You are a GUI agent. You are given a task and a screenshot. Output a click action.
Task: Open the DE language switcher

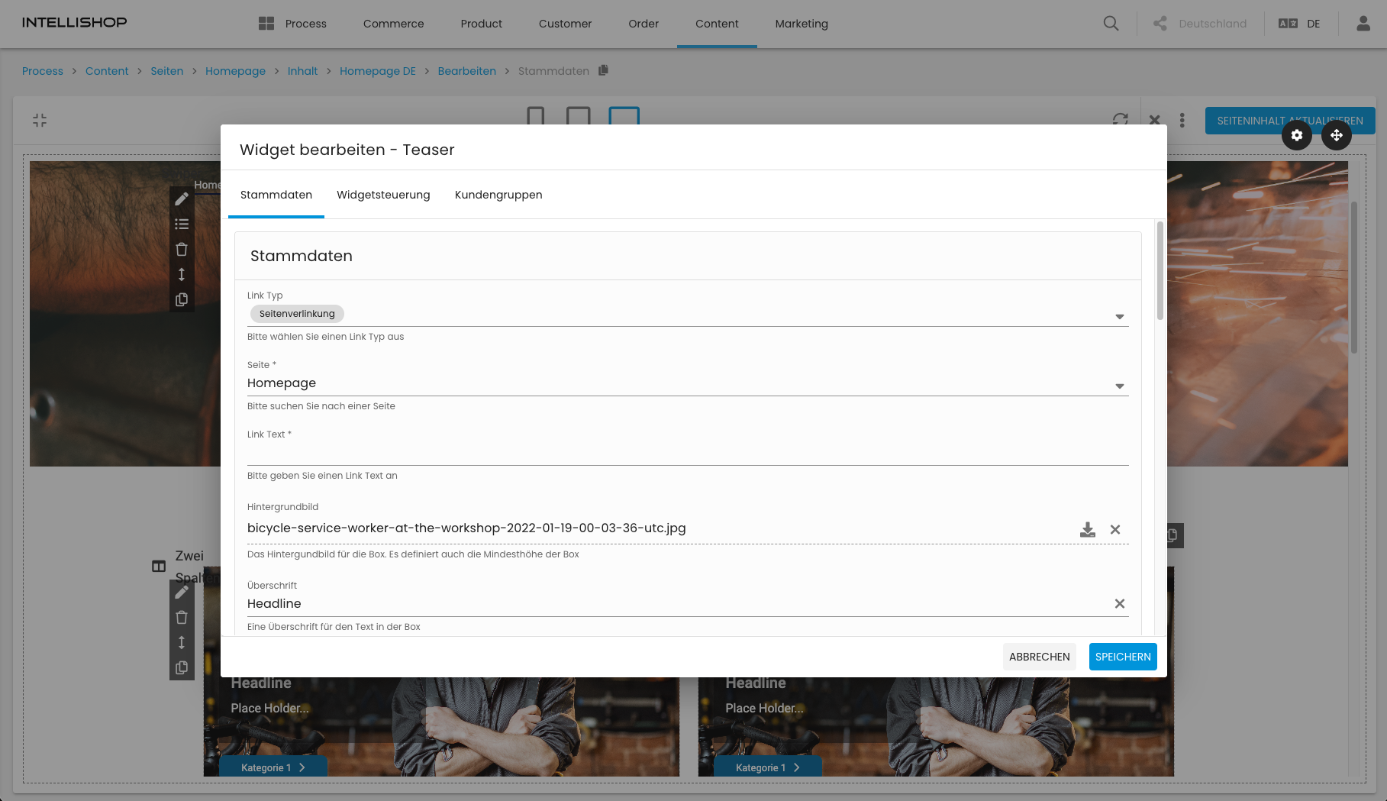(1299, 24)
